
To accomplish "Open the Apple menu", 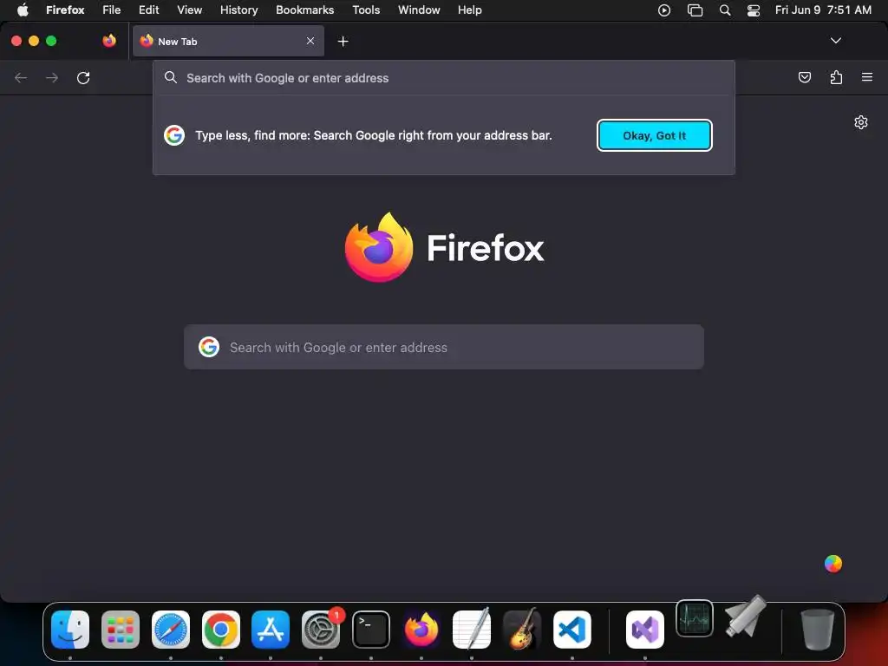I will [23, 10].
